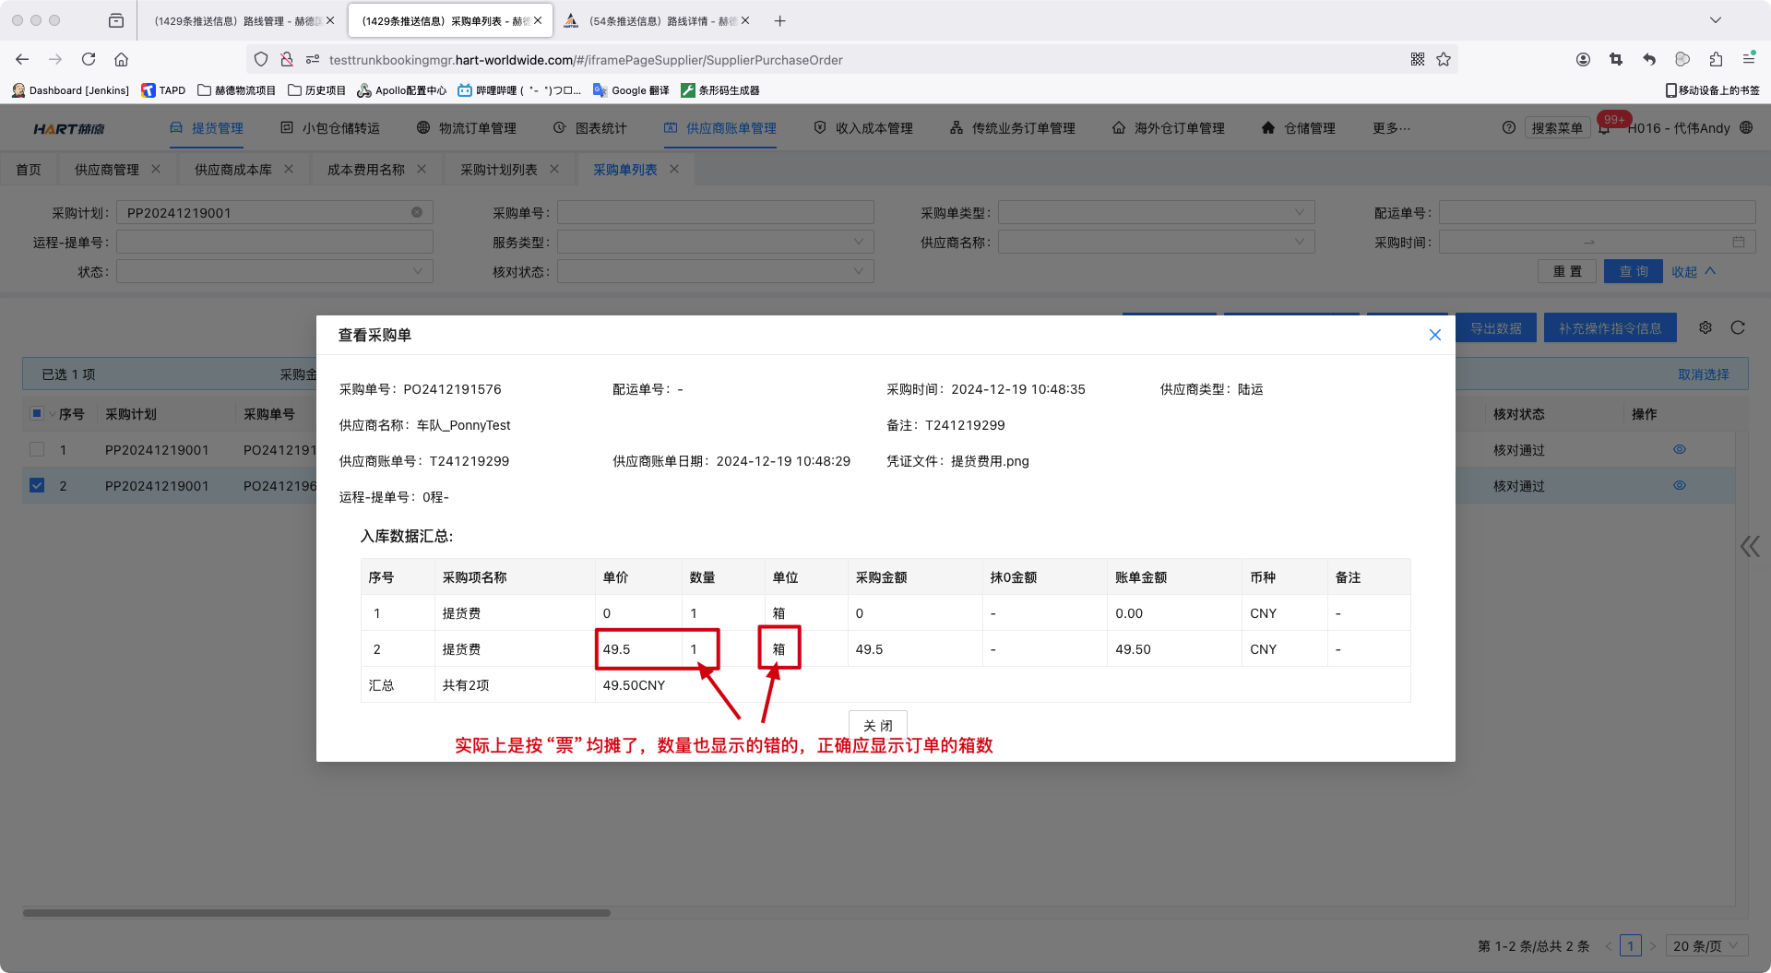Click the notification bell with 99+ badge
This screenshot has width=1771, height=973.
pos(1605,128)
